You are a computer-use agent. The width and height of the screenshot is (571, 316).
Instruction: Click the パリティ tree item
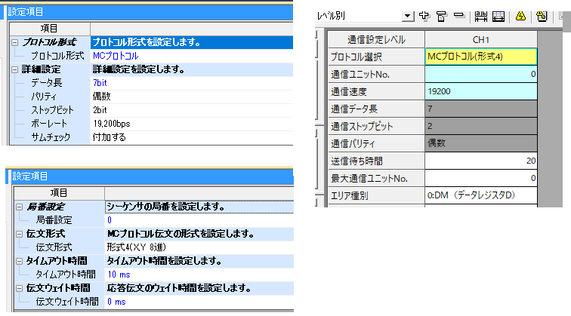44,97
